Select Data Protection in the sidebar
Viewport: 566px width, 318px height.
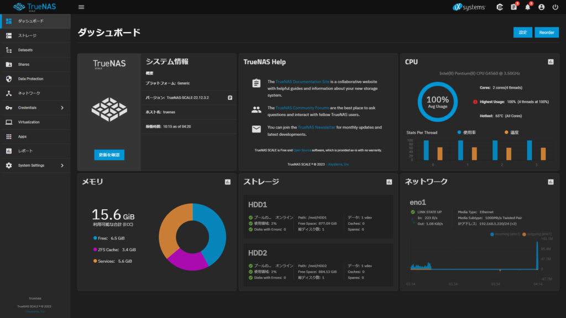point(30,79)
